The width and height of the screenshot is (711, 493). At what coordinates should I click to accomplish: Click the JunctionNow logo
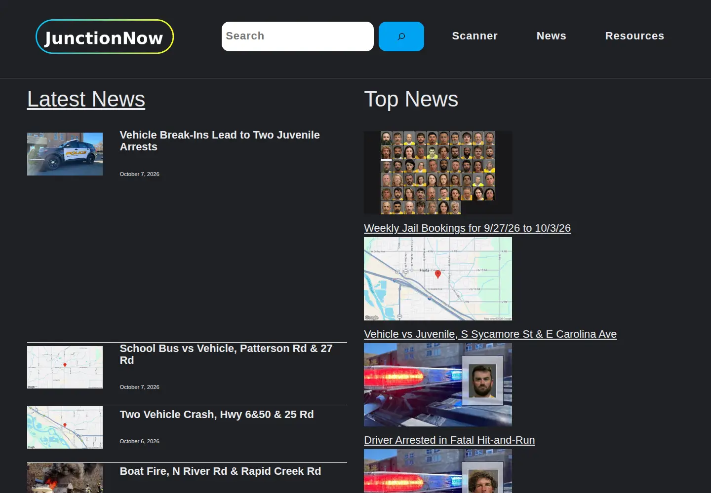(105, 36)
